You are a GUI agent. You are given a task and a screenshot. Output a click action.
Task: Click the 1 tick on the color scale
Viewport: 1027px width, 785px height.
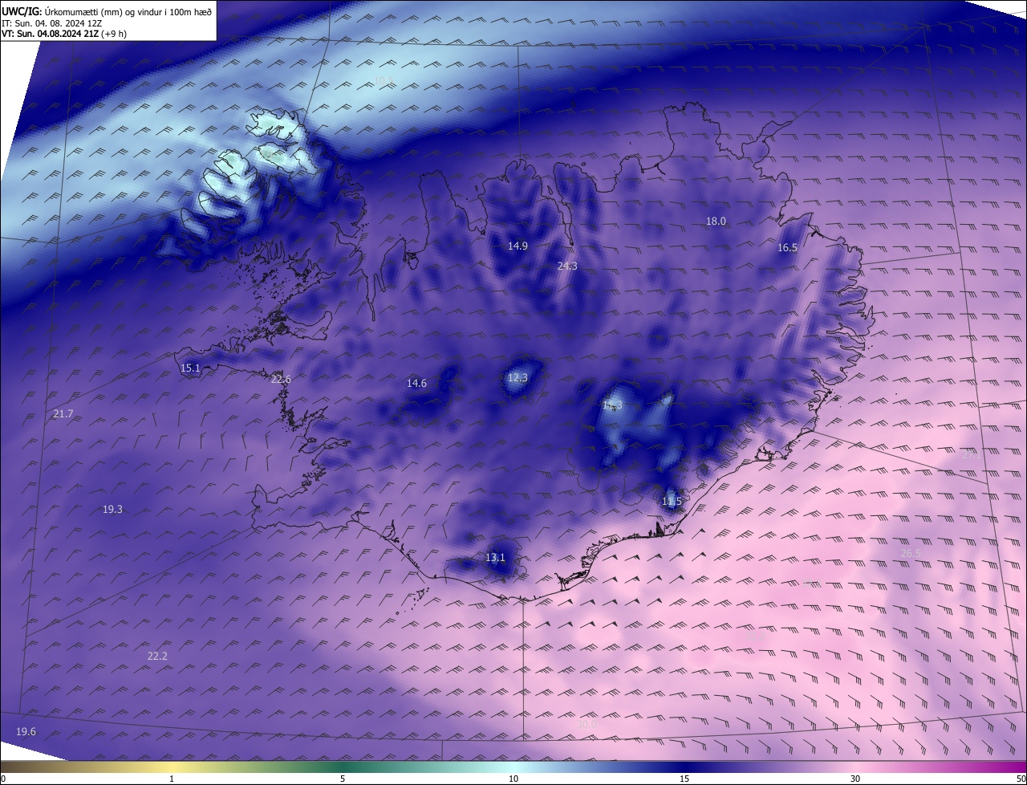pyautogui.click(x=172, y=779)
